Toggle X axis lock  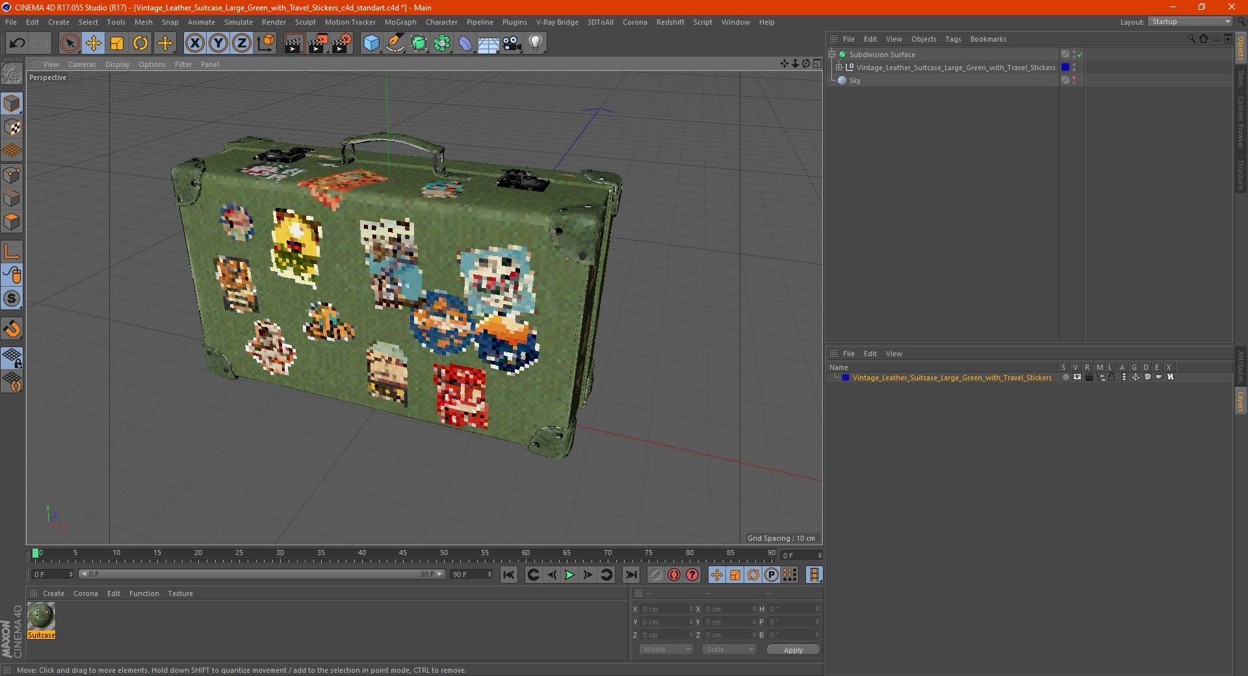[194, 44]
